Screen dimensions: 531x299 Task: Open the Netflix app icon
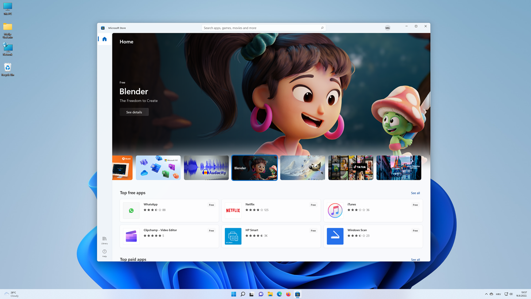tap(233, 210)
